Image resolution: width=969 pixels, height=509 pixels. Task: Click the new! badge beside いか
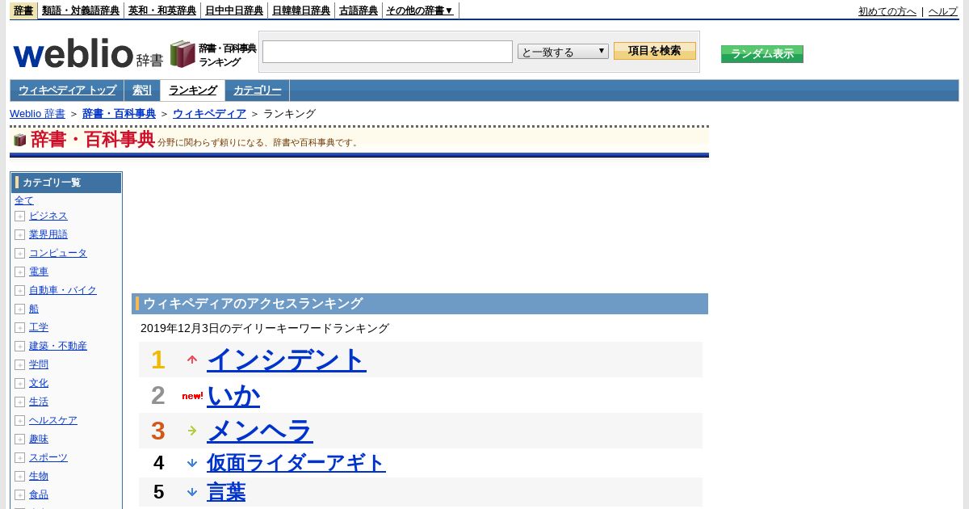(192, 396)
